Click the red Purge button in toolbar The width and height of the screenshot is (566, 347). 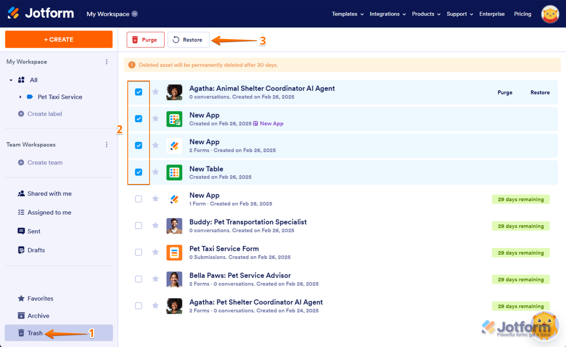145,40
